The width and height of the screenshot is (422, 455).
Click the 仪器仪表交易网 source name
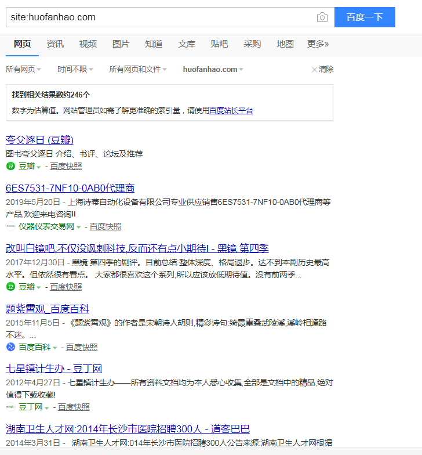click(x=46, y=226)
